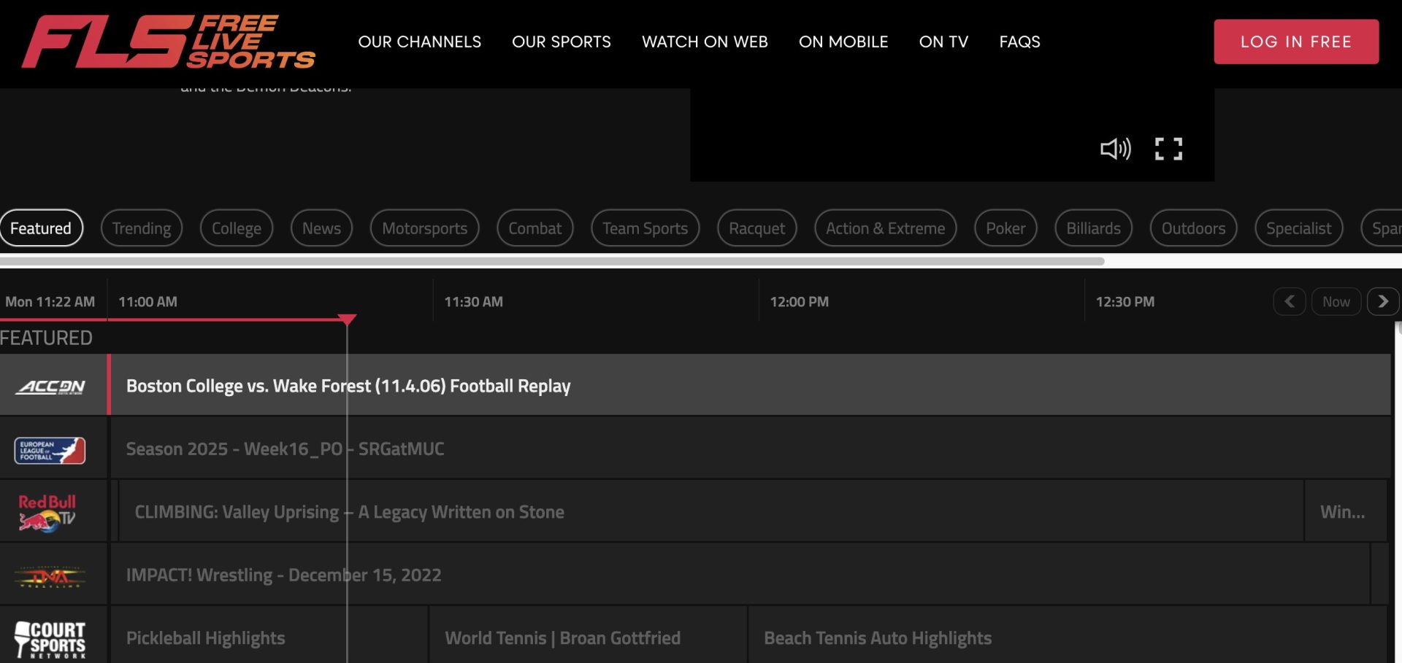Select the TNA Wrestling channel logo
Screen dimensions: 1402x663
tap(50, 574)
